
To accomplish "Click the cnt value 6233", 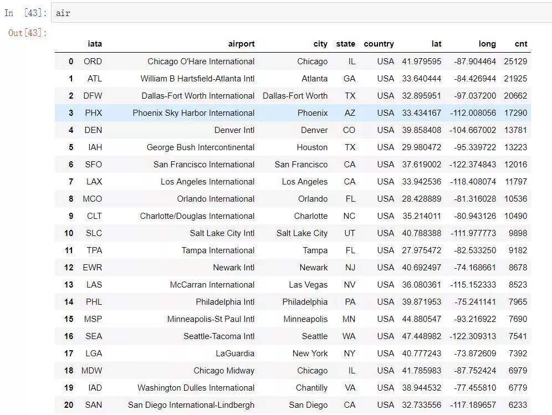I will [518, 405].
